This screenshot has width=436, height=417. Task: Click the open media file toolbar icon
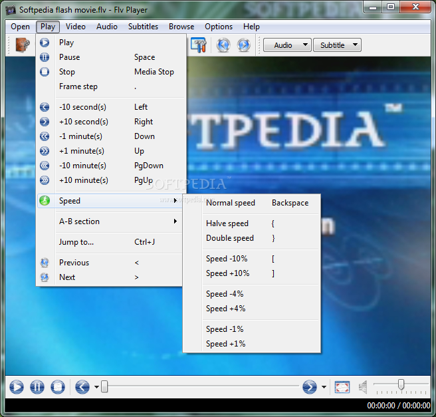pos(22,45)
